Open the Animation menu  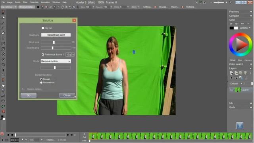45,2
